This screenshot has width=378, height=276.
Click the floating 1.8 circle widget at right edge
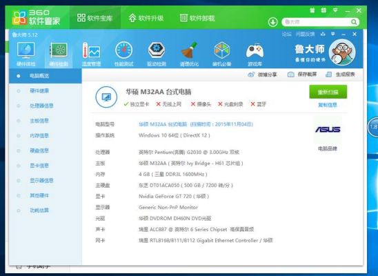point(372,127)
